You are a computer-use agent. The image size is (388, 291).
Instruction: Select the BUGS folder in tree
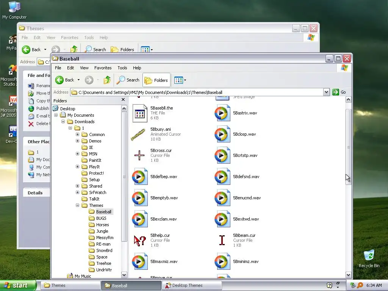(98, 218)
